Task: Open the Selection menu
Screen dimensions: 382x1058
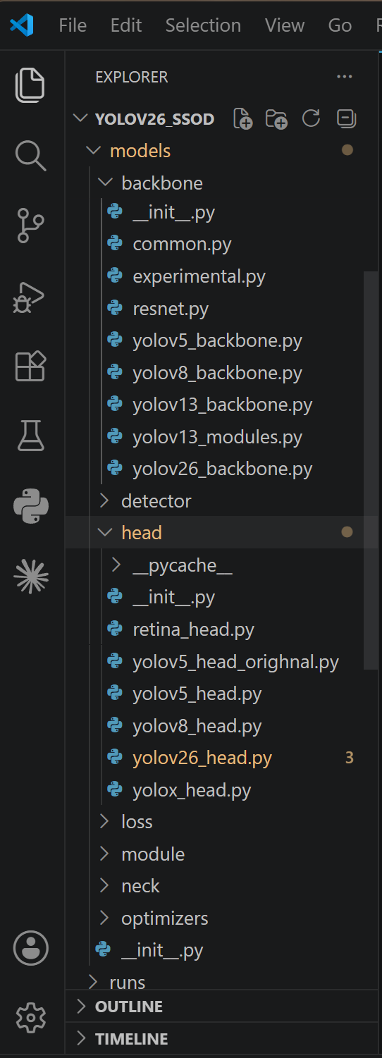Action: 203,26
